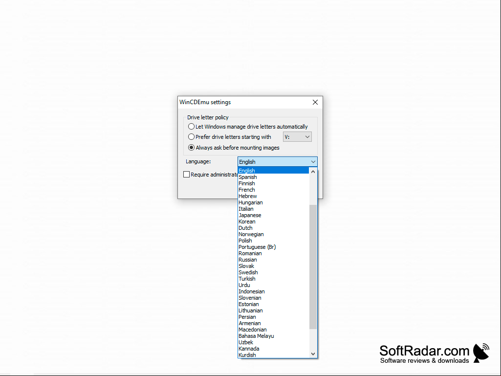Pick Dutch from the language list
The height and width of the screenshot is (376, 501).
click(274, 228)
